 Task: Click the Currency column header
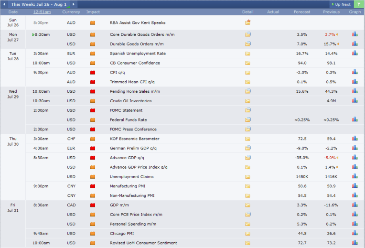[x=71, y=12]
